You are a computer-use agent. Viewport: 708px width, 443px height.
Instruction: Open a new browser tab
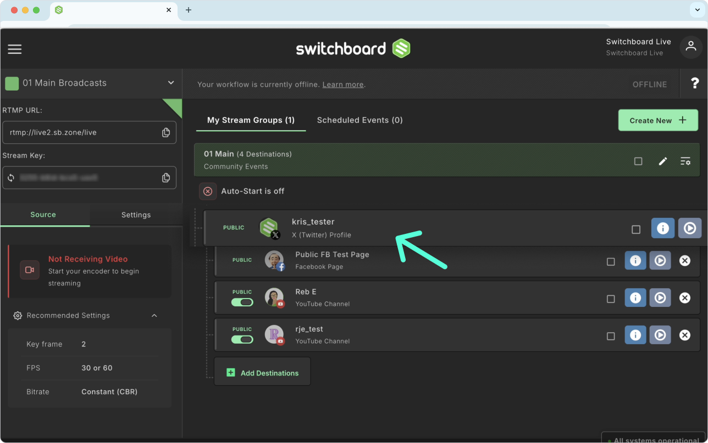tap(189, 10)
